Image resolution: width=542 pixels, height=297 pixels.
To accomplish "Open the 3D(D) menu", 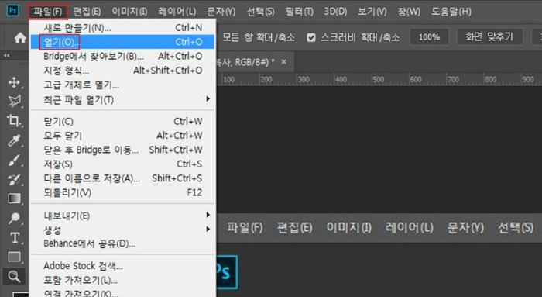I will pyautogui.click(x=335, y=12).
